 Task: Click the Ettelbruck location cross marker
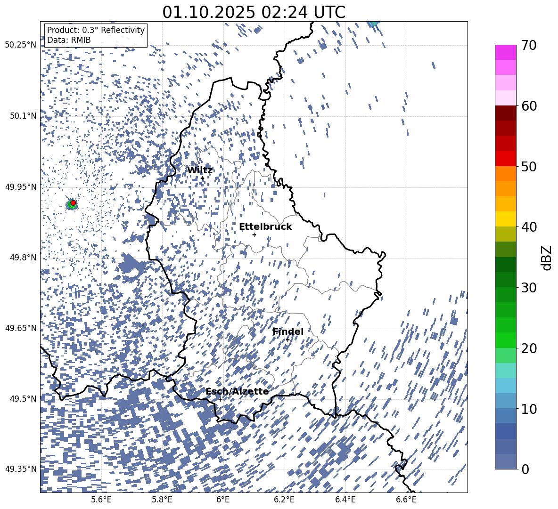coord(254,234)
